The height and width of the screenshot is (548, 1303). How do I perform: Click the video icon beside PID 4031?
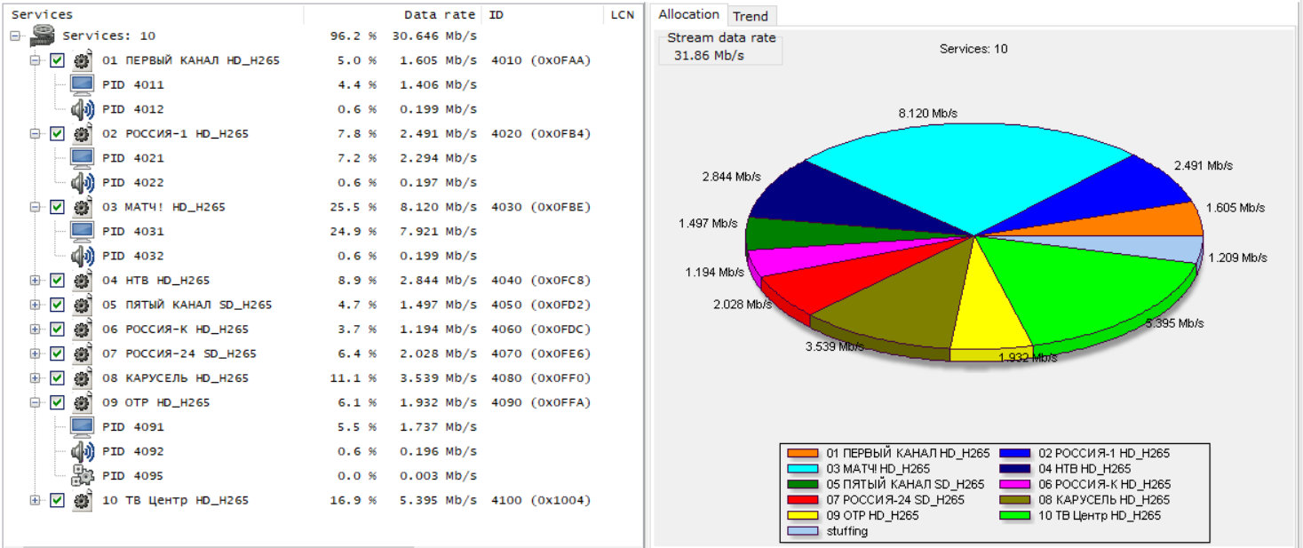click(82, 232)
